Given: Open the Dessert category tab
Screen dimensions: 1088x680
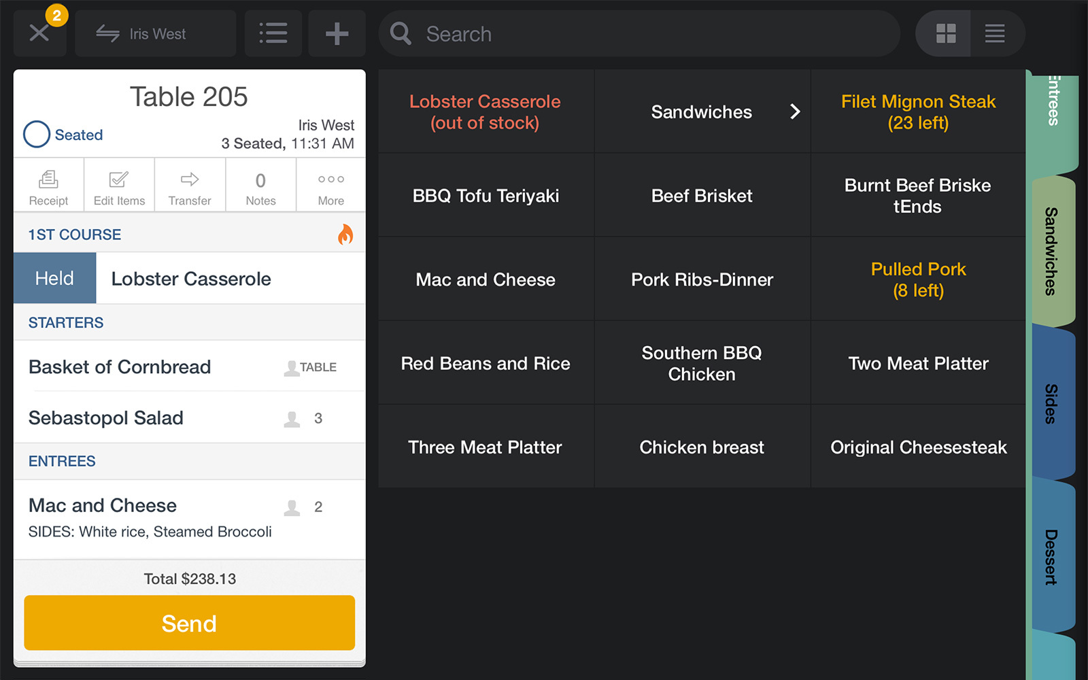Looking at the screenshot, I should click(x=1051, y=557).
